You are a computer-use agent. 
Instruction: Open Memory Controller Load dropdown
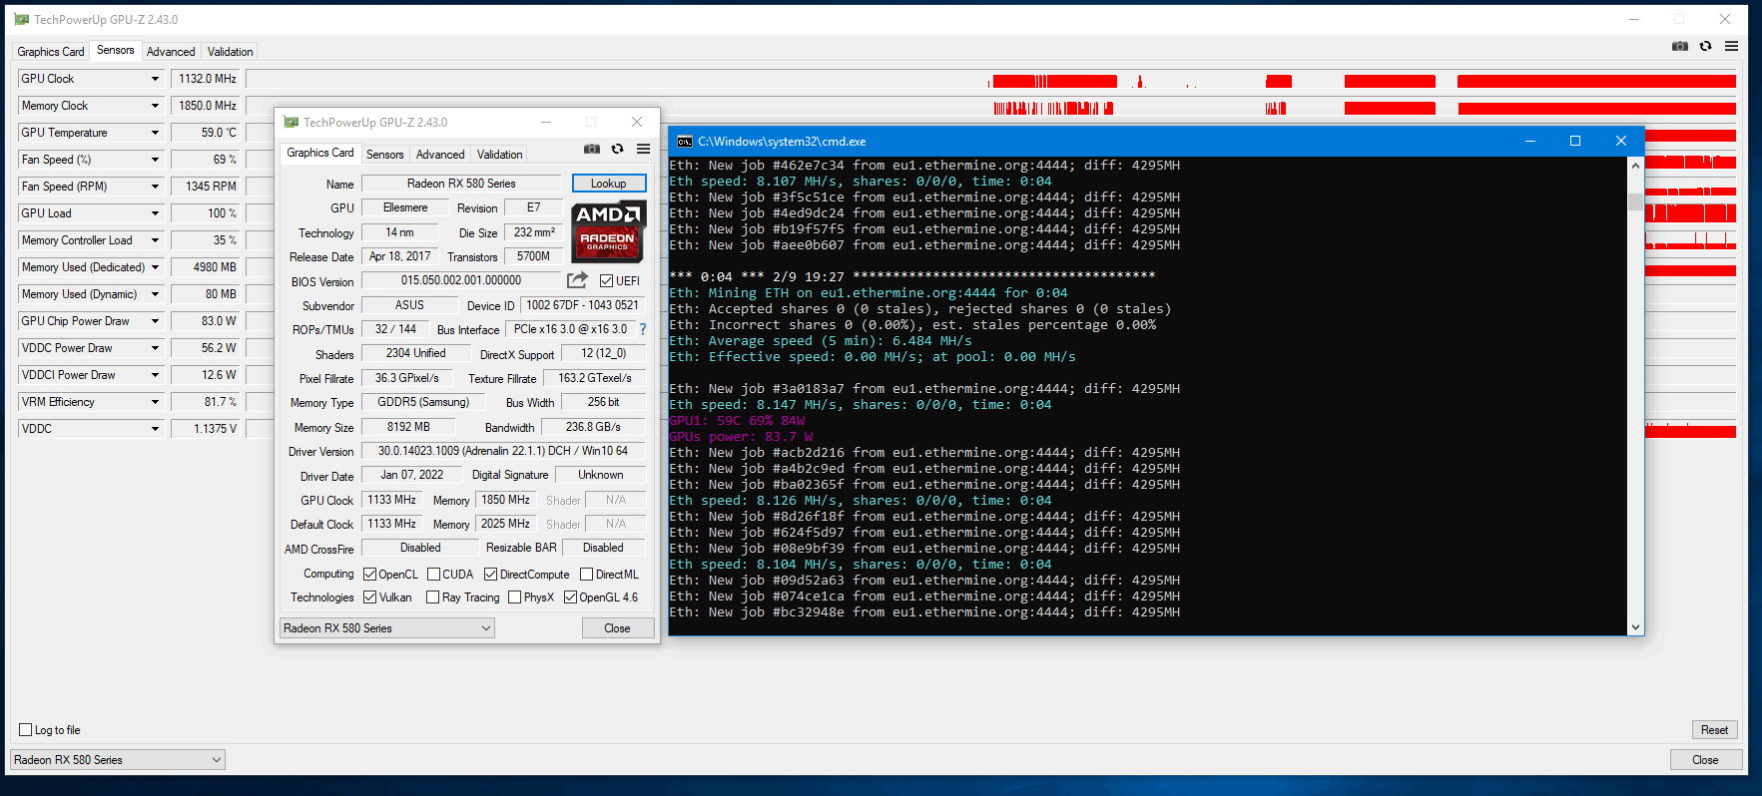[x=155, y=240]
